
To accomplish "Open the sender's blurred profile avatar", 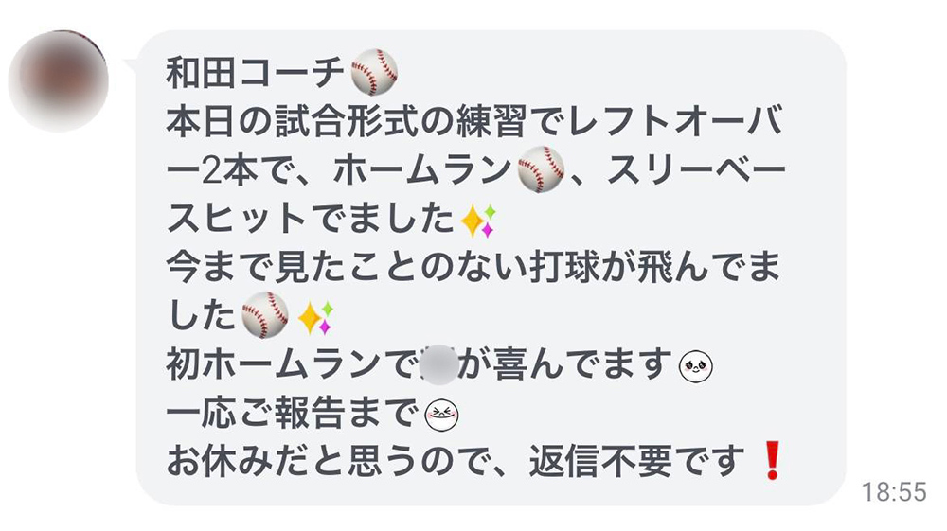I will 59,80.
